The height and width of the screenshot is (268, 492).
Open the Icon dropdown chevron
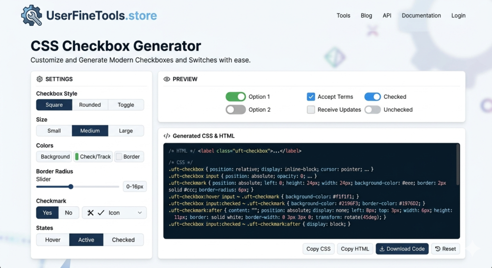tap(140, 213)
